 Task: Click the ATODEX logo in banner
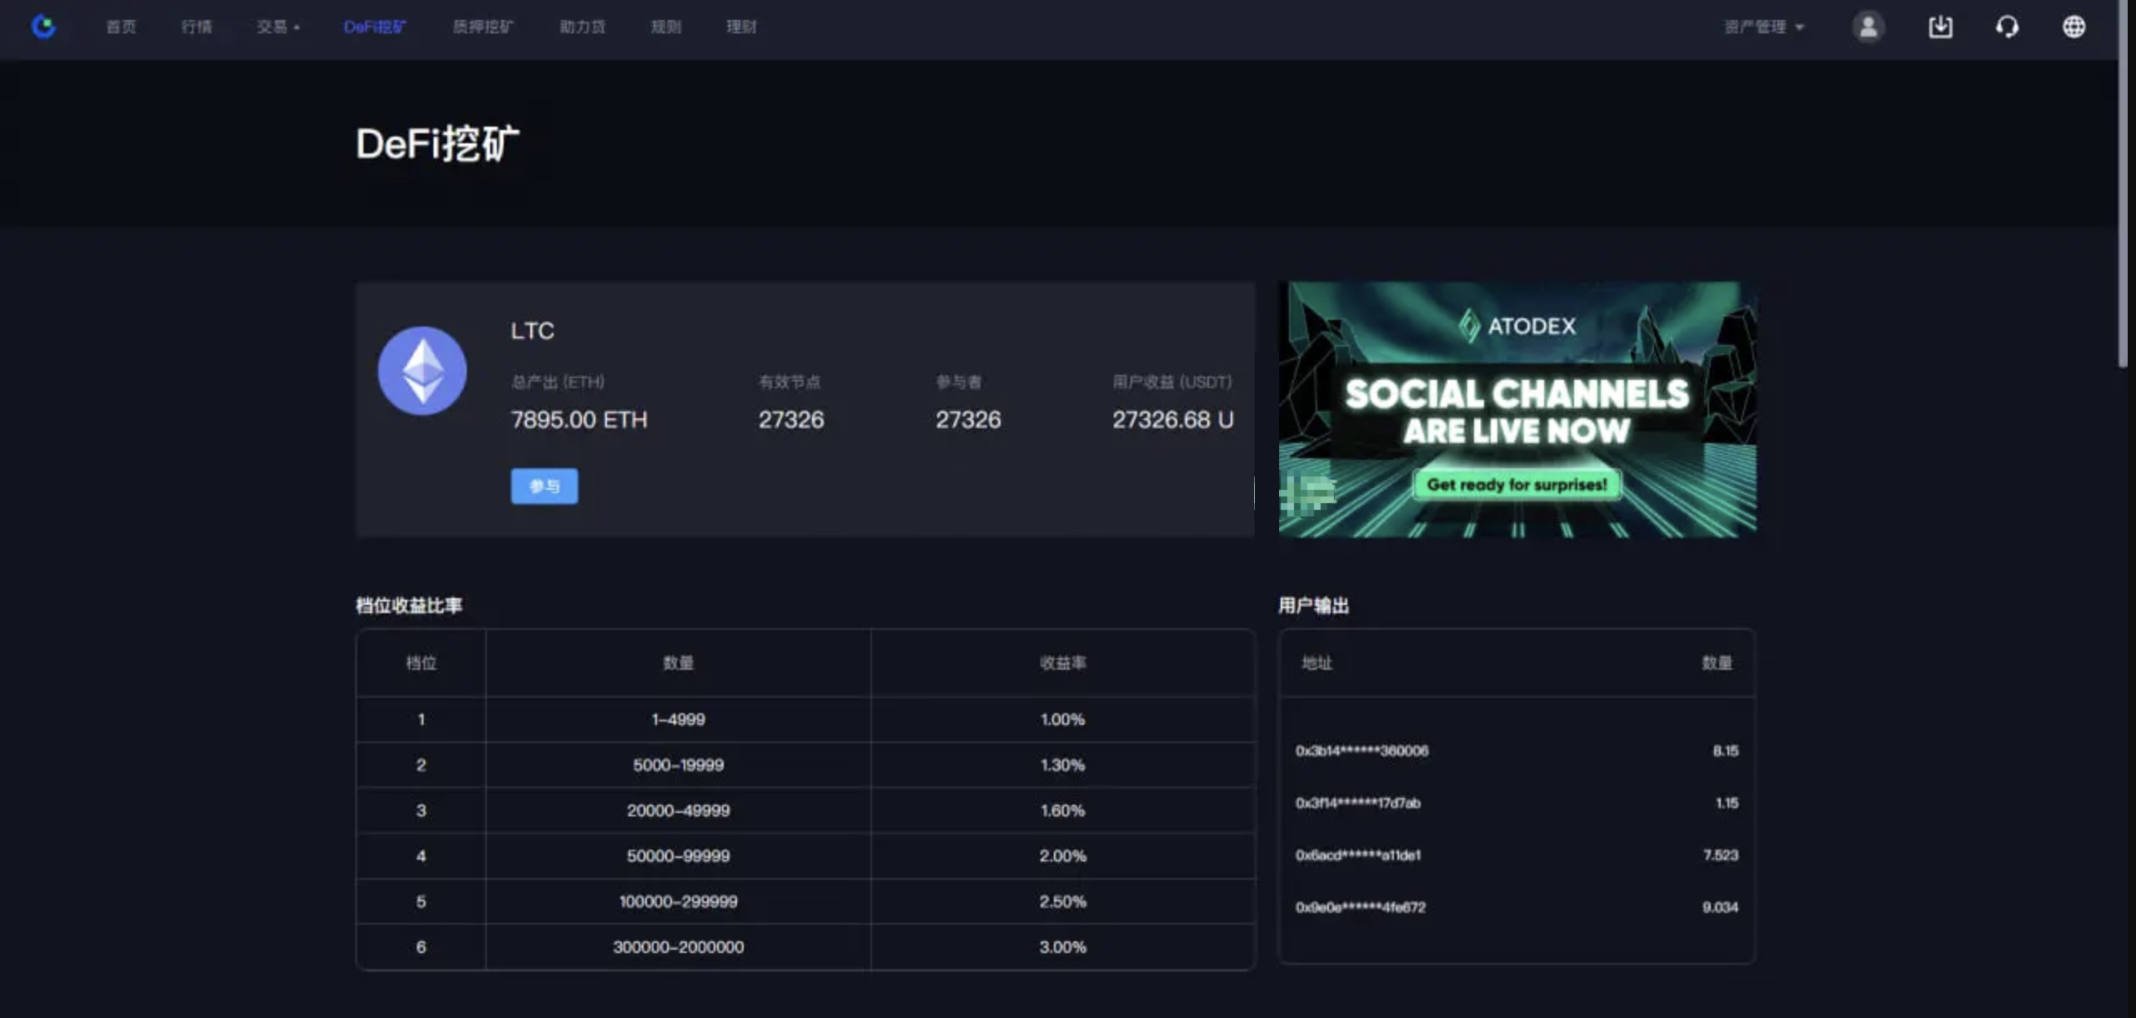1517,326
